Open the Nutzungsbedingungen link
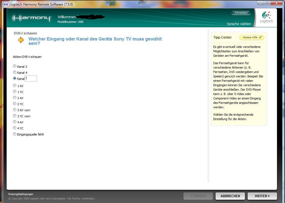The height and width of the screenshot is (203, 285). pyautogui.click(x=21, y=194)
